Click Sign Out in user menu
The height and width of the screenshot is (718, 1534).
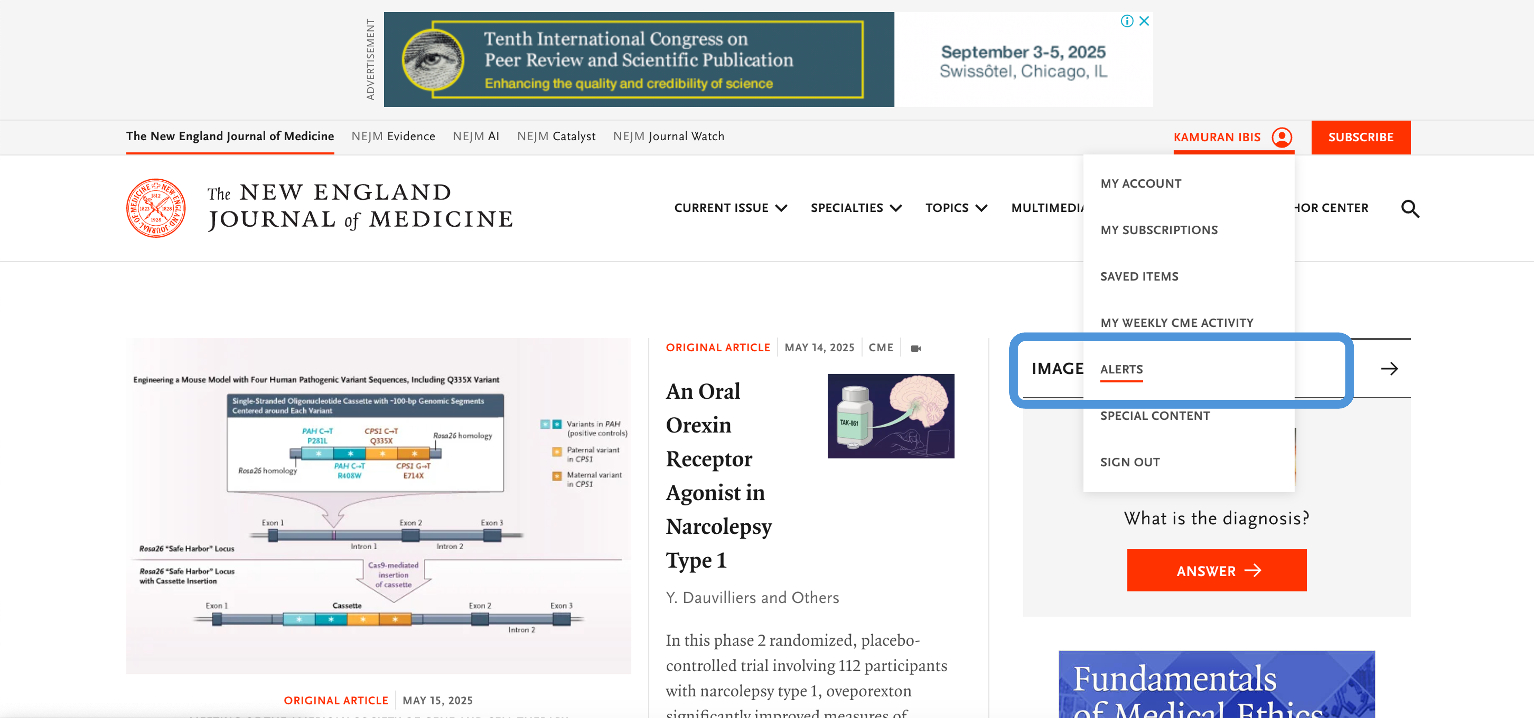pyautogui.click(x=1130, y=462)
